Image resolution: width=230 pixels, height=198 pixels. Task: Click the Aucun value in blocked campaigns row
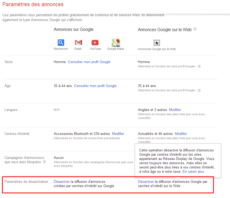(59, 158)
